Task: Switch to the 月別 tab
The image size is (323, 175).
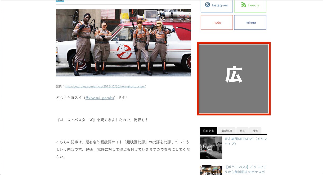Action: point(243,131)
